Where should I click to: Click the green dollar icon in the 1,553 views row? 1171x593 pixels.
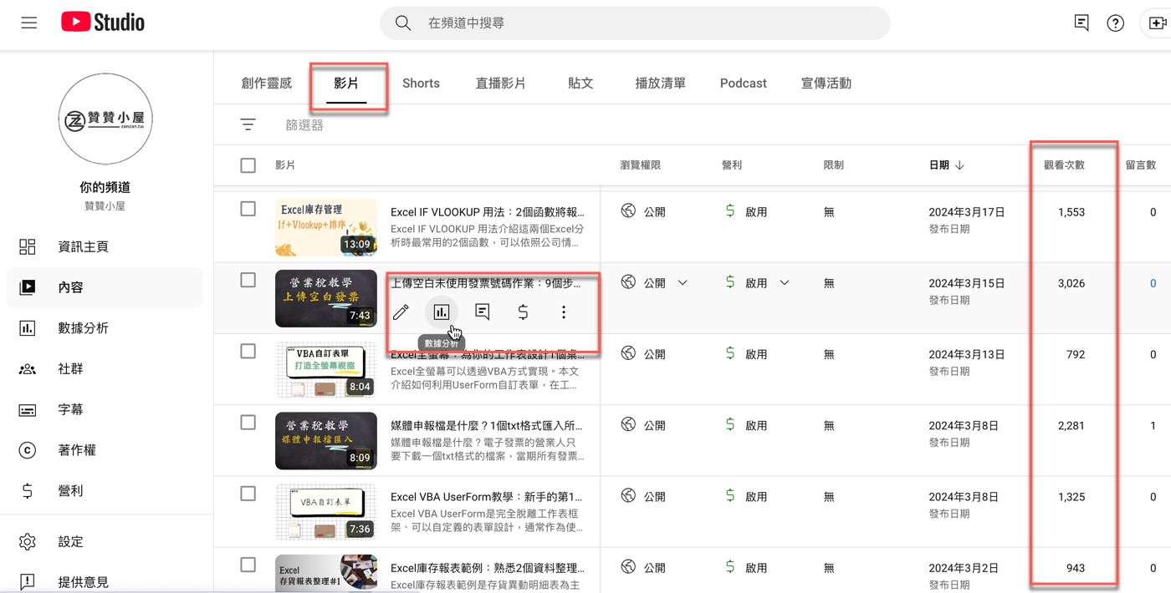point(731,211)
